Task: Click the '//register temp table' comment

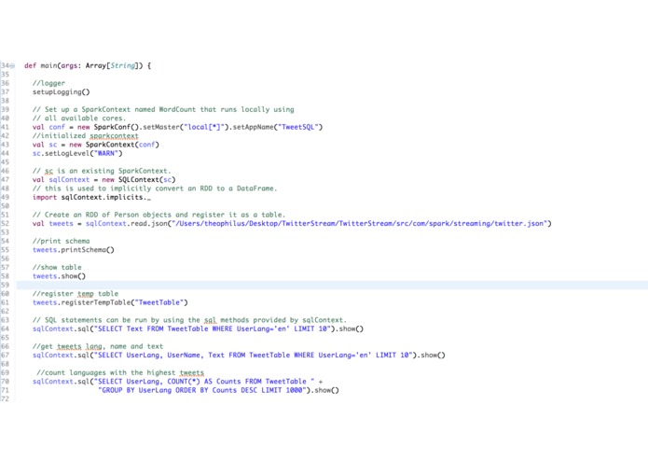Action: pyautogui.click(x=76, y=294)
